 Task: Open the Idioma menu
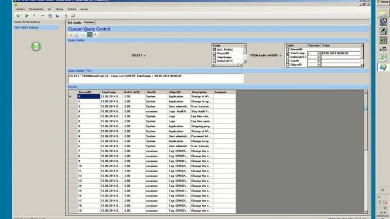(x=60, y=9)
